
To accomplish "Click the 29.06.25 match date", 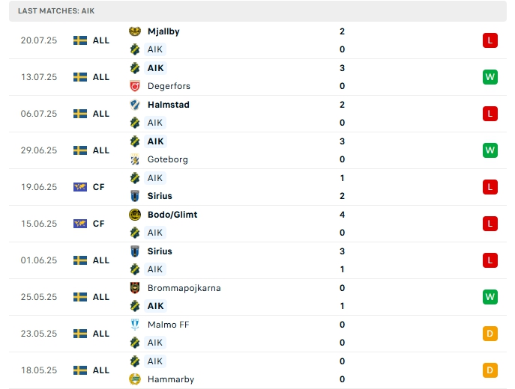I will pyautogui.click(x=39, y=150).
